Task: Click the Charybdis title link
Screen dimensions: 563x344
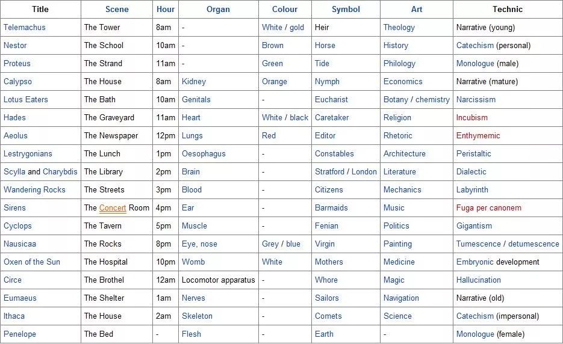Action: coord(60,171)
